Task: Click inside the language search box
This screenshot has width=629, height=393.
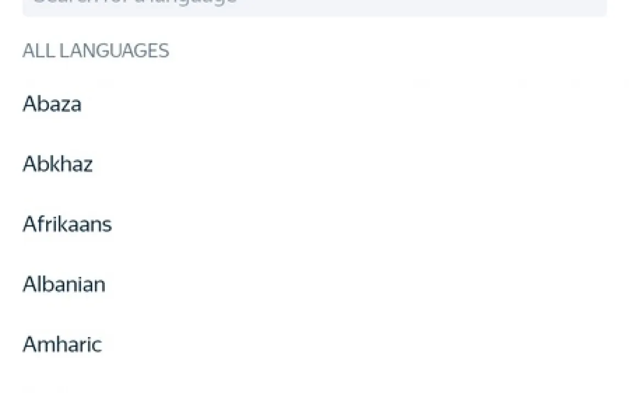Action: click(314, 7)
